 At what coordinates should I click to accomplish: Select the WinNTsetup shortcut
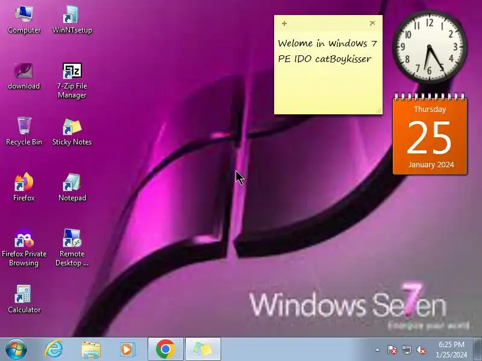[72, 20]
